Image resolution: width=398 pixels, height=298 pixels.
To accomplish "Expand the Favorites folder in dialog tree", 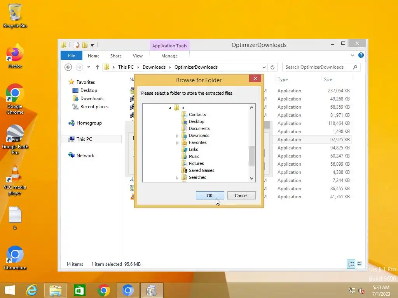I will pos(177,143).
